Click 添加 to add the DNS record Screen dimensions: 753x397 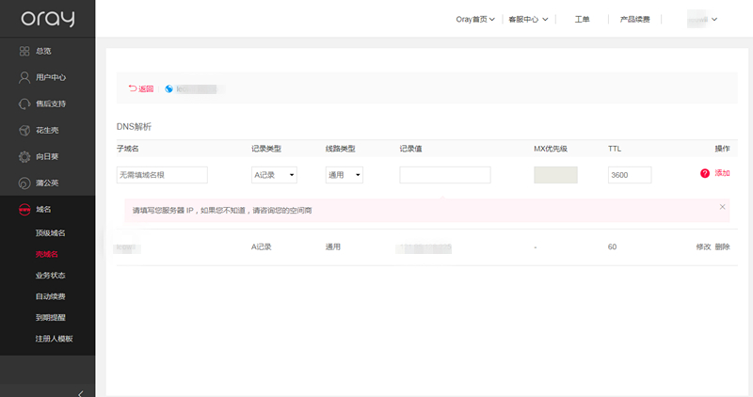(722, 174)
